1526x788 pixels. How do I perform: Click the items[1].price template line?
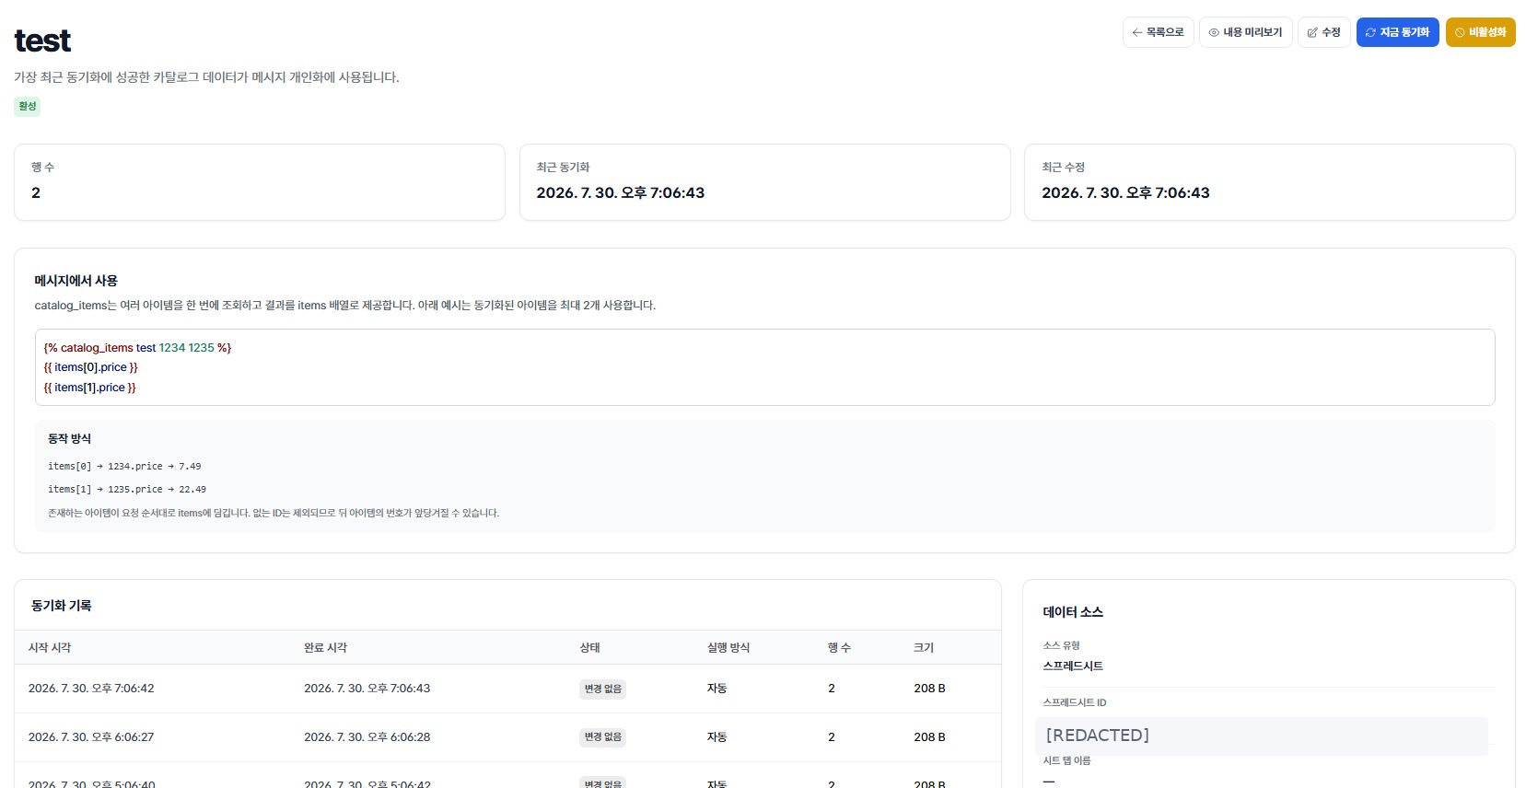(x=89, y=388)
